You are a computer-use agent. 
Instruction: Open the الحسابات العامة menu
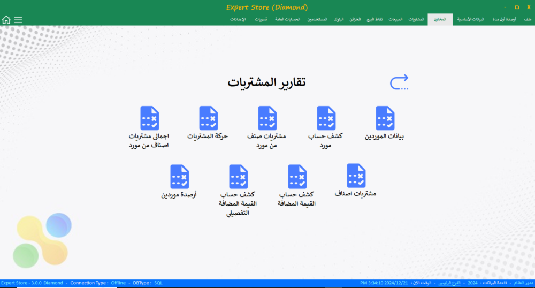point(288,19)
